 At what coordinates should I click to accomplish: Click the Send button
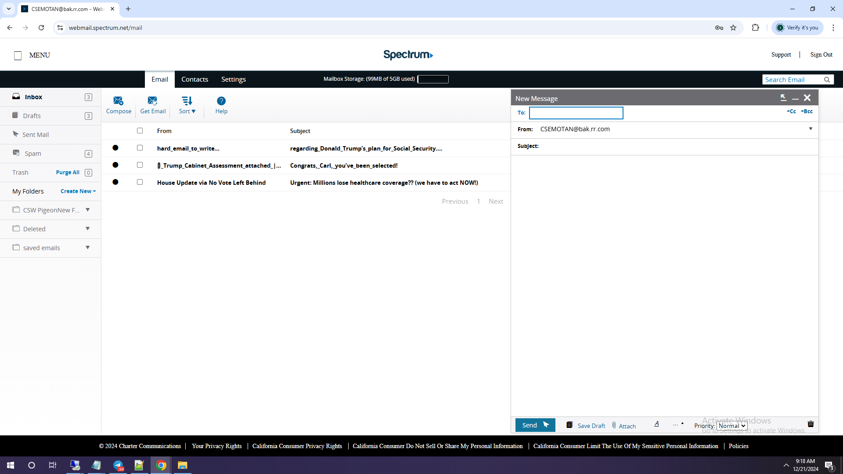(x=535, y=425)
